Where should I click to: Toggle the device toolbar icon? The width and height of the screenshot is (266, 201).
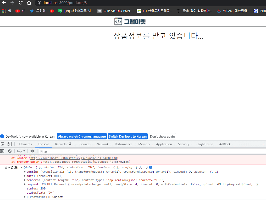click(9, 144)
